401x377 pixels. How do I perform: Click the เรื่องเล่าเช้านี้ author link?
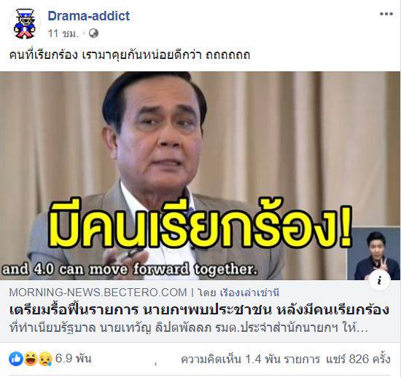tap(249, 293)
